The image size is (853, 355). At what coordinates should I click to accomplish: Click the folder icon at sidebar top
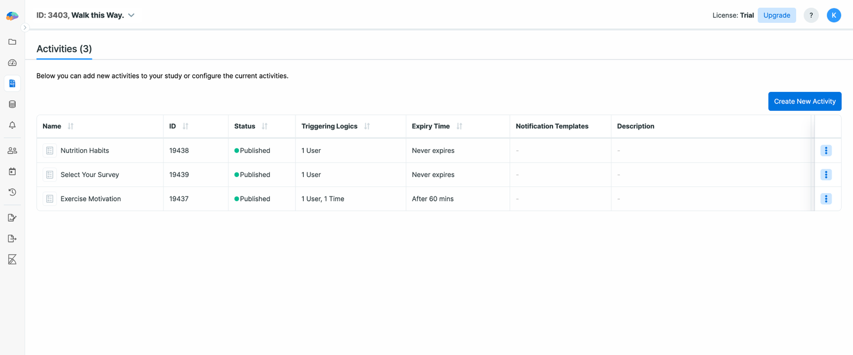[12, 42]
